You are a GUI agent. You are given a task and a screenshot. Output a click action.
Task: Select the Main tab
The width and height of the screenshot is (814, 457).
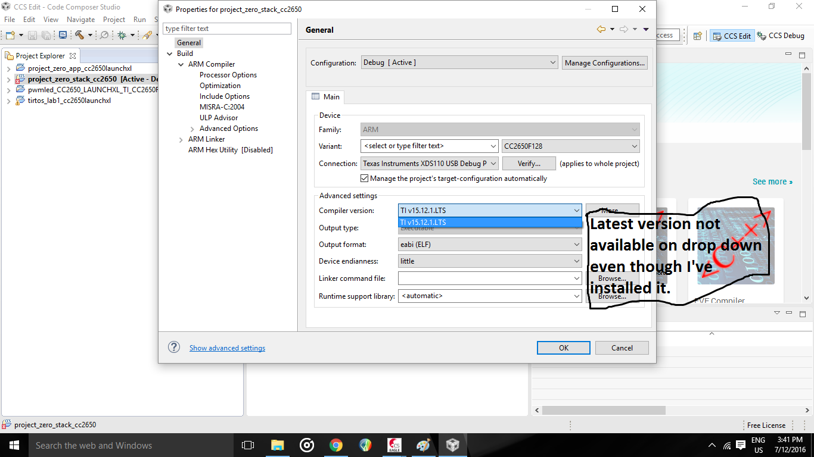(x=325, y=97)
